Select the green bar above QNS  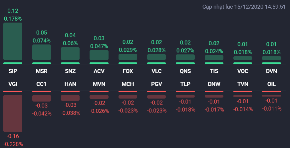pyautogui.click(x=185, y=57)
